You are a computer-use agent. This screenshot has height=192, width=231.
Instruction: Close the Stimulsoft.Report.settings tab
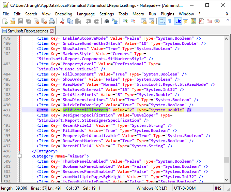(x=51, y=31)
